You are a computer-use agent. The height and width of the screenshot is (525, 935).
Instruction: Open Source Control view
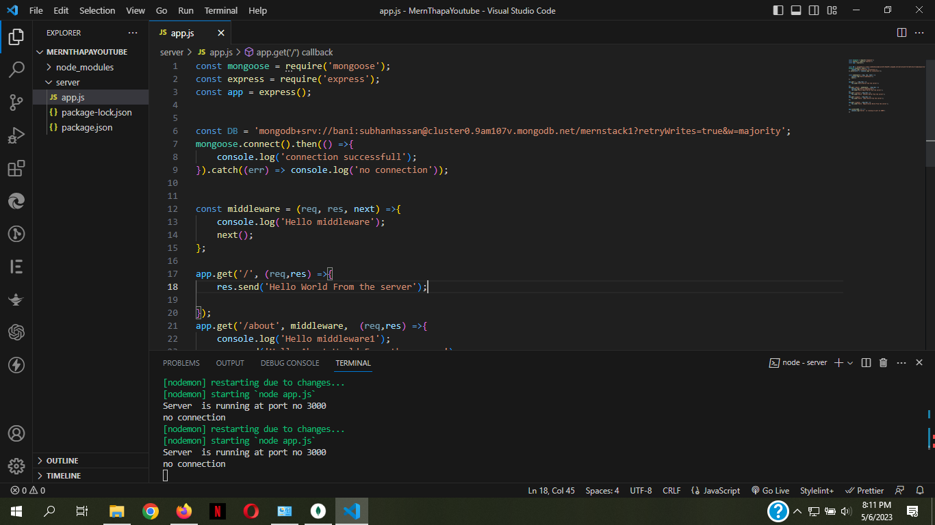click(x=16, y=103)
